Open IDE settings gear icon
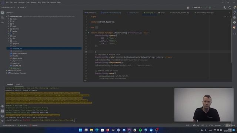This screenshot has height=133, width=237. [x=234, y=7]
